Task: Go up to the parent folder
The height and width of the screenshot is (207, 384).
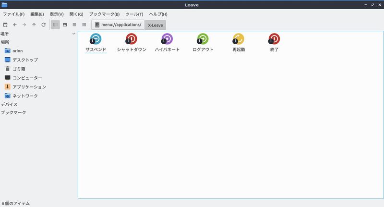Action: 34,24
